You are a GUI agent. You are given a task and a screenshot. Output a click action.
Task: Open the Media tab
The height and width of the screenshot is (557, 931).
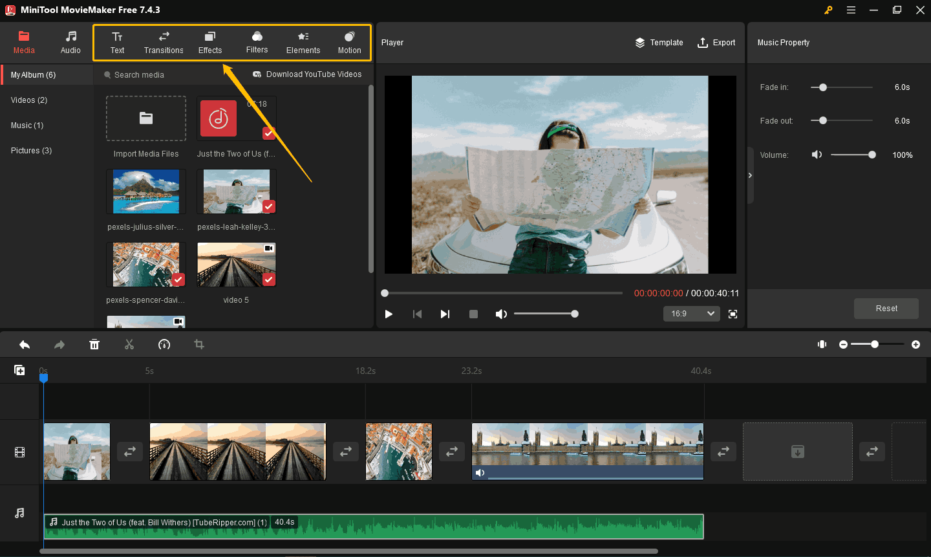tap(24, 42)
